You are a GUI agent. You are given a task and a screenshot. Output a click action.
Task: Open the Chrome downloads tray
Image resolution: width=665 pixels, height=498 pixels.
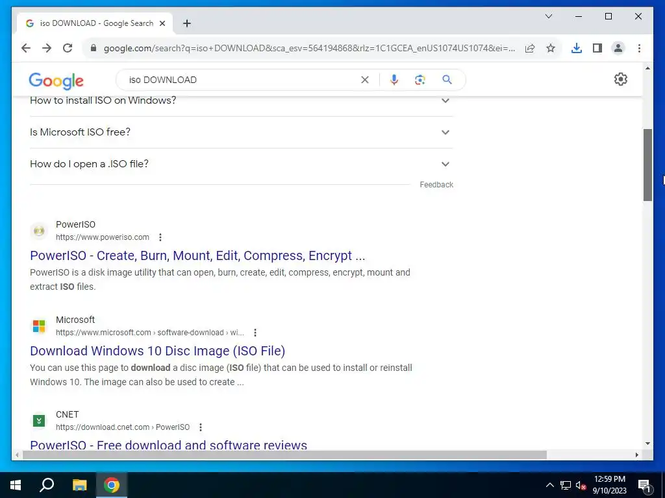577,48
